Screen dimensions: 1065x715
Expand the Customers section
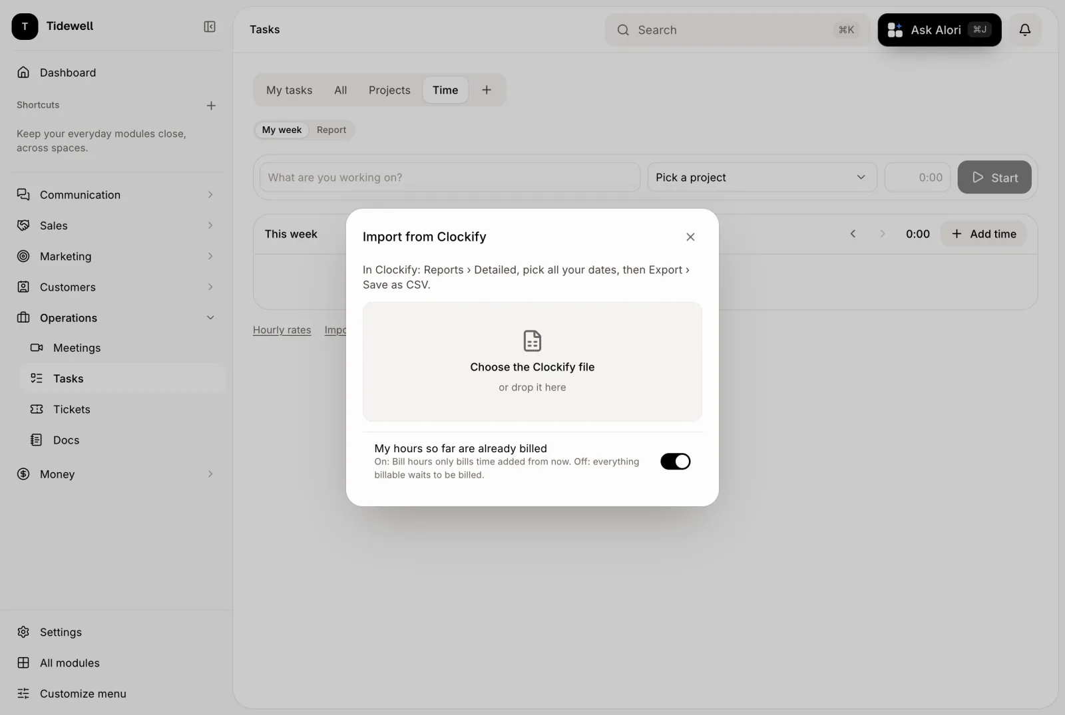116,287
